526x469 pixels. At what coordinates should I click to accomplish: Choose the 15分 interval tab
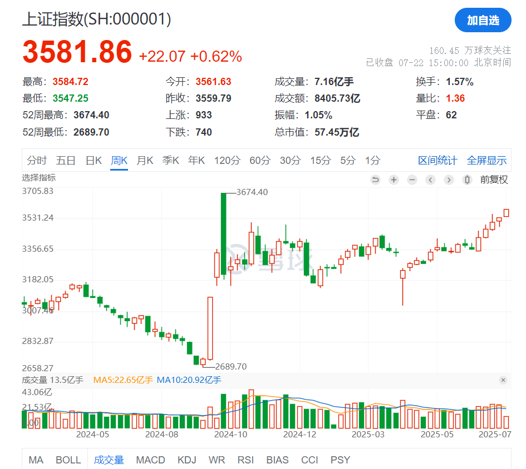tap(321, 161)
